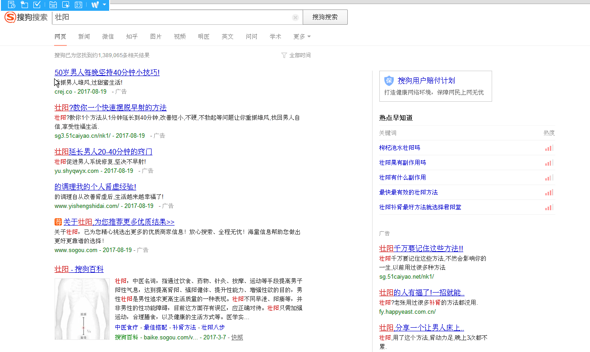The width and height of the screenshot is (590, 352).
Task: Open the 中医食疗 sublink
Action: 126,328
